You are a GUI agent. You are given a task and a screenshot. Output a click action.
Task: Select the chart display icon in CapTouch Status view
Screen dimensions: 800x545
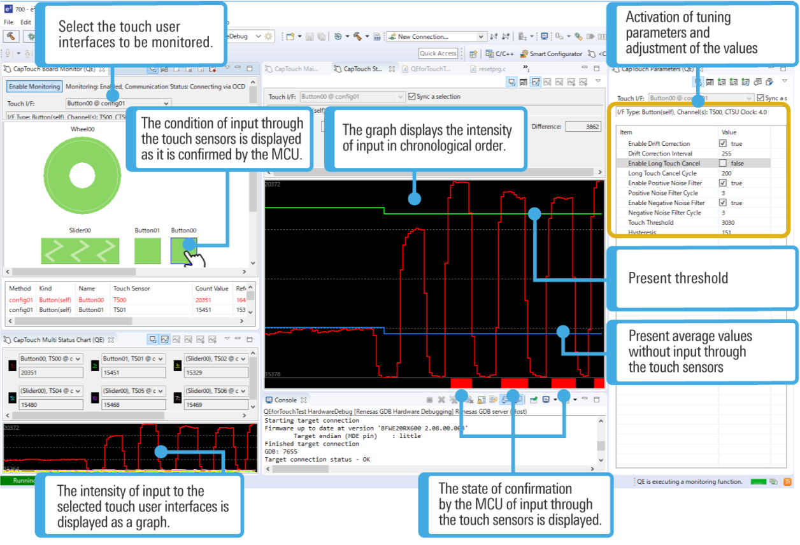(535, 81)
